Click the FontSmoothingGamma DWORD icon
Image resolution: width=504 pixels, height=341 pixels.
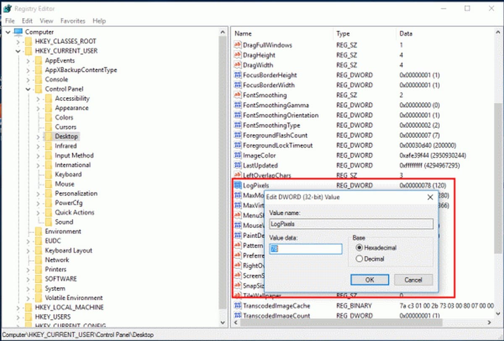tap(238, 105)
